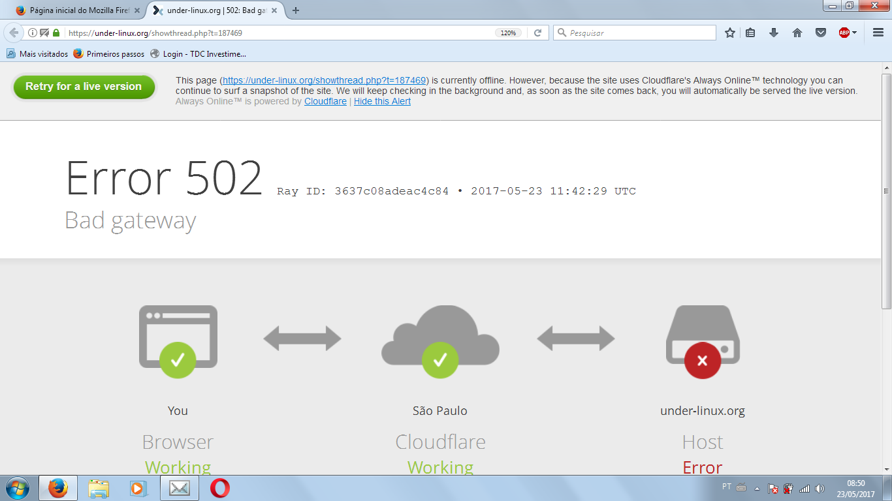Image resolution: width=892 pixels, height=501 pixels.
Task: Open the Downloads arrow in the toolbar
Action: [774, 33]
